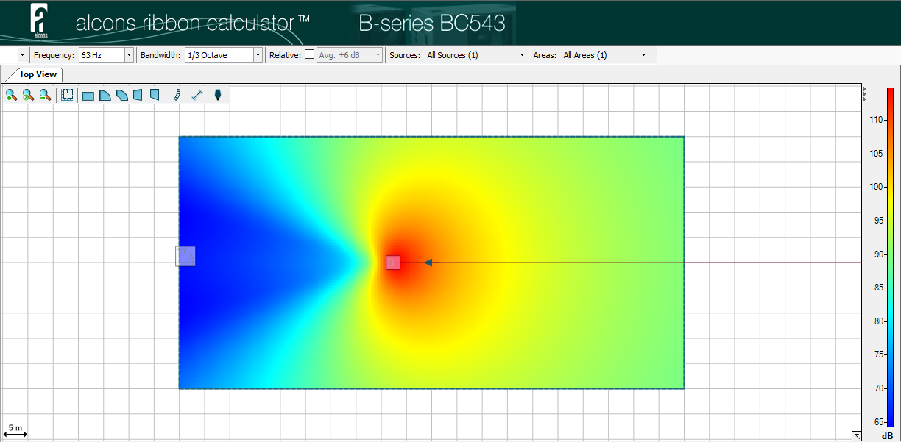Open the Avg. ±6 dB dropdown
Screen dimensions: 901x442
350,55
